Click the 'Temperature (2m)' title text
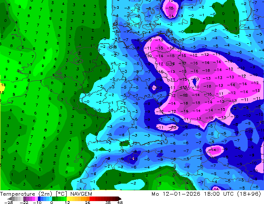The image size is (264, 204). 26,194
